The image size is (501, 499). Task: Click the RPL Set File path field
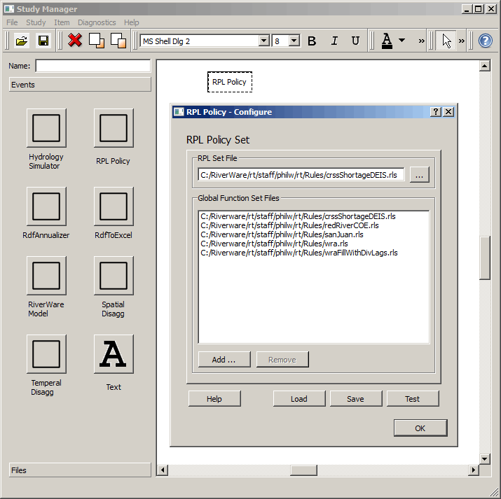click(x=301, y=175)
